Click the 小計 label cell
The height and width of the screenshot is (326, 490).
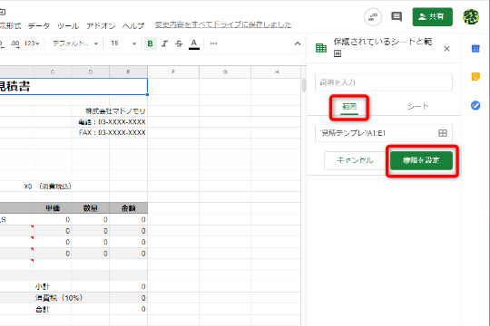click(x=42, y=287)
